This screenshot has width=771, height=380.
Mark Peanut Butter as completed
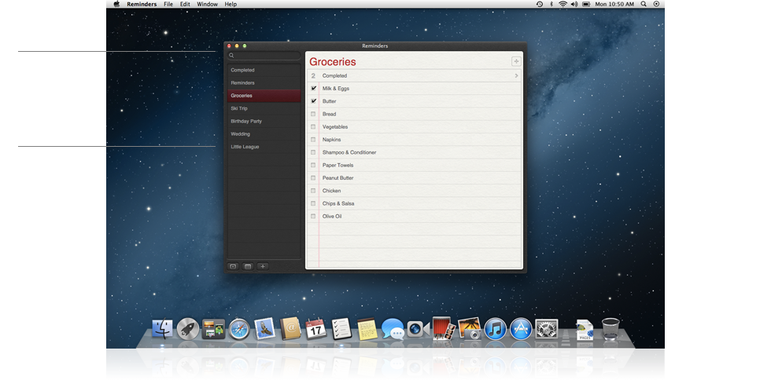pyautogui.click(x=313, y=178)
